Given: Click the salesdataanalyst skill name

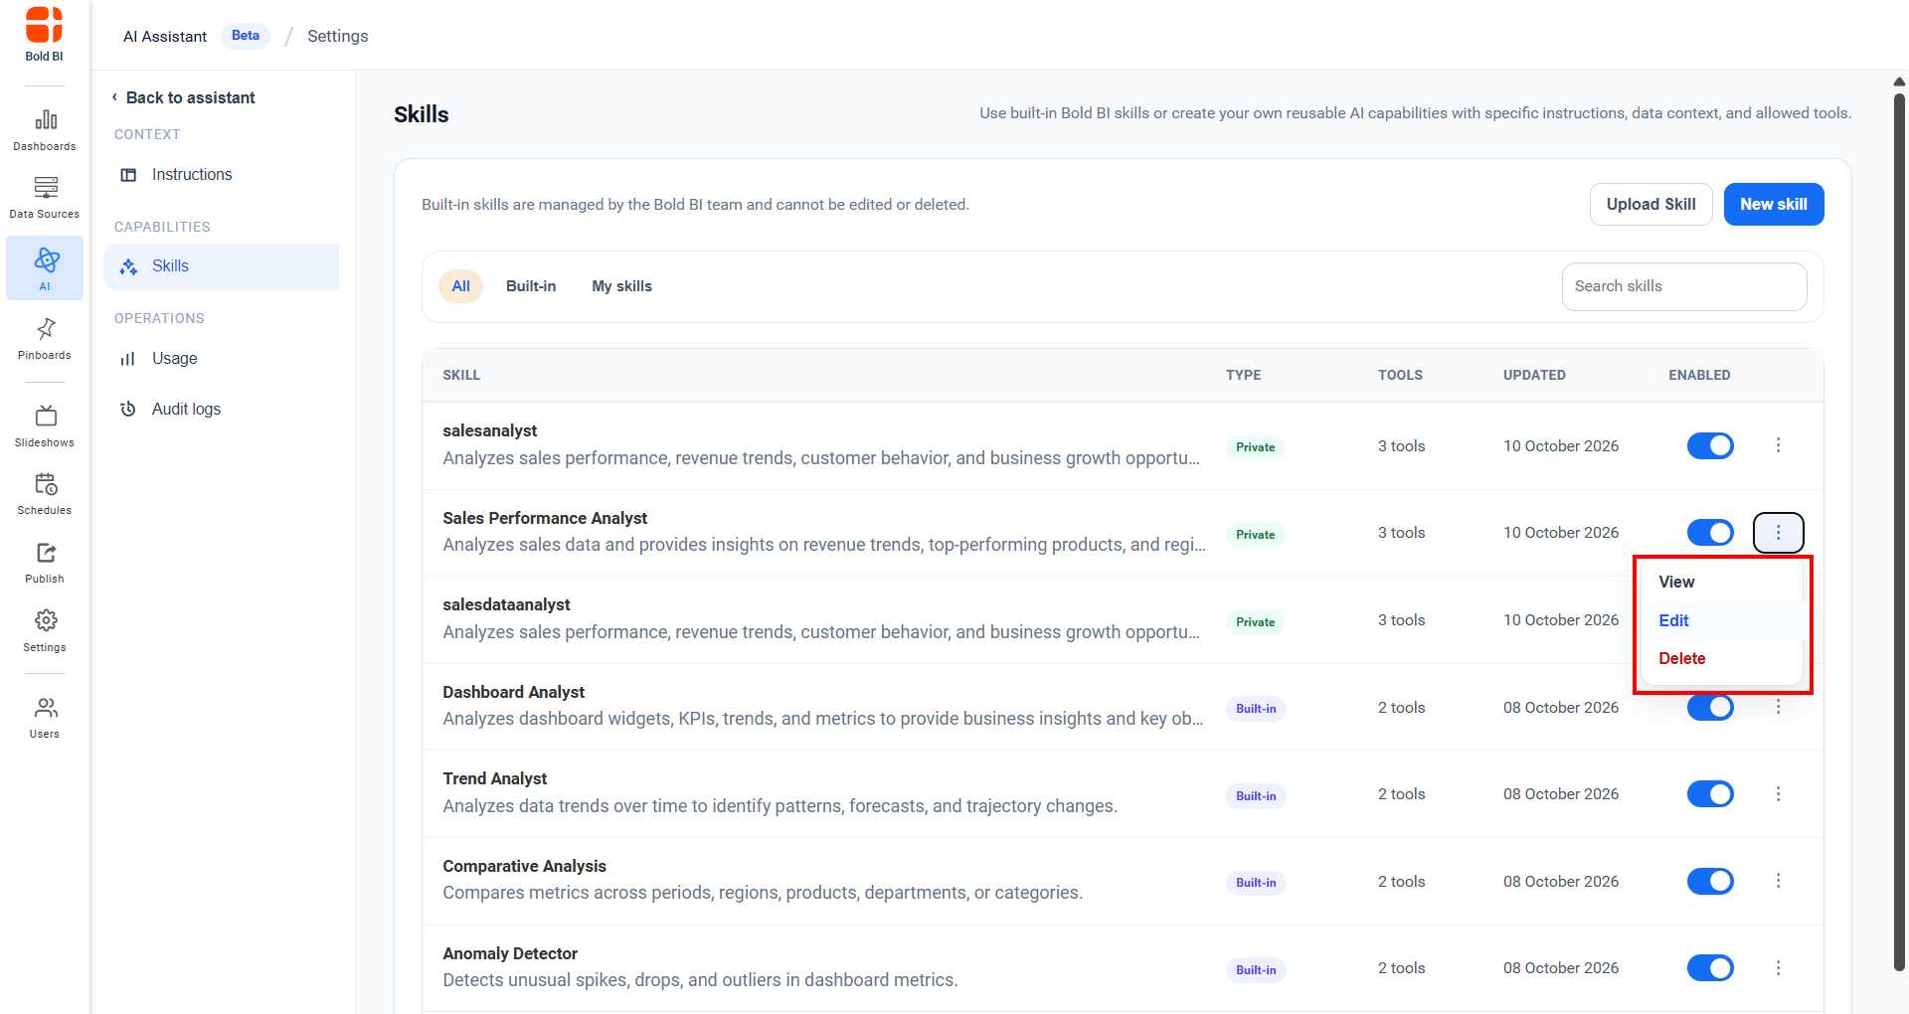Looking at the screenshot, I should tap(506, 604).
